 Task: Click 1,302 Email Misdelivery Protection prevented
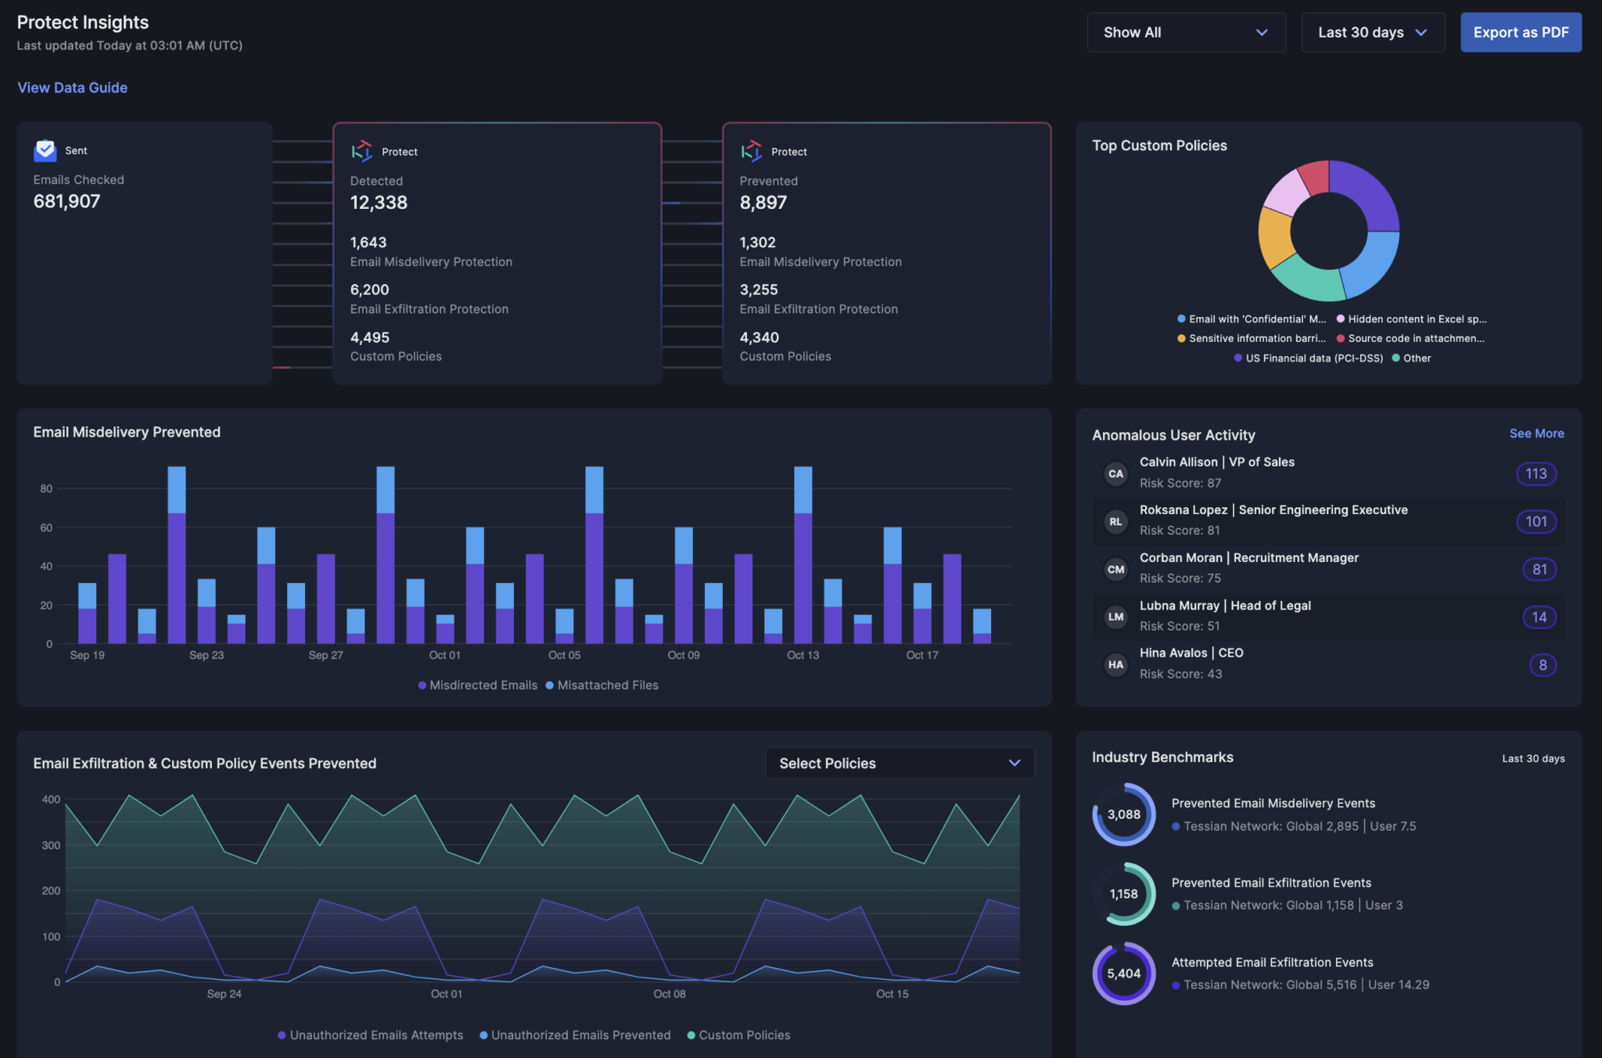click(821, 252)
